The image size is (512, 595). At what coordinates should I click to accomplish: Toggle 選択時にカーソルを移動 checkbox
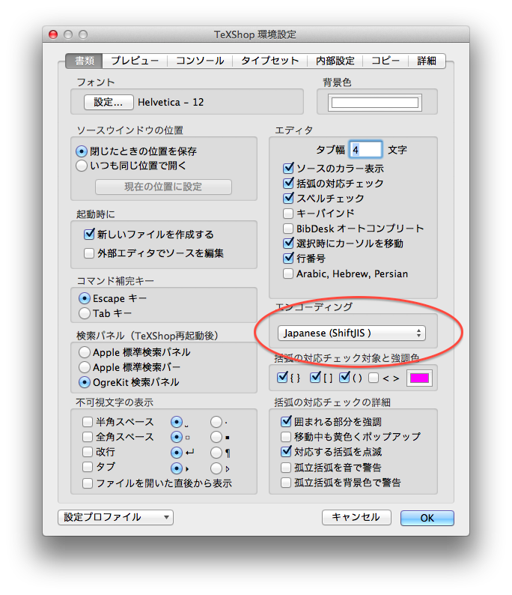(x=288, y=244)
